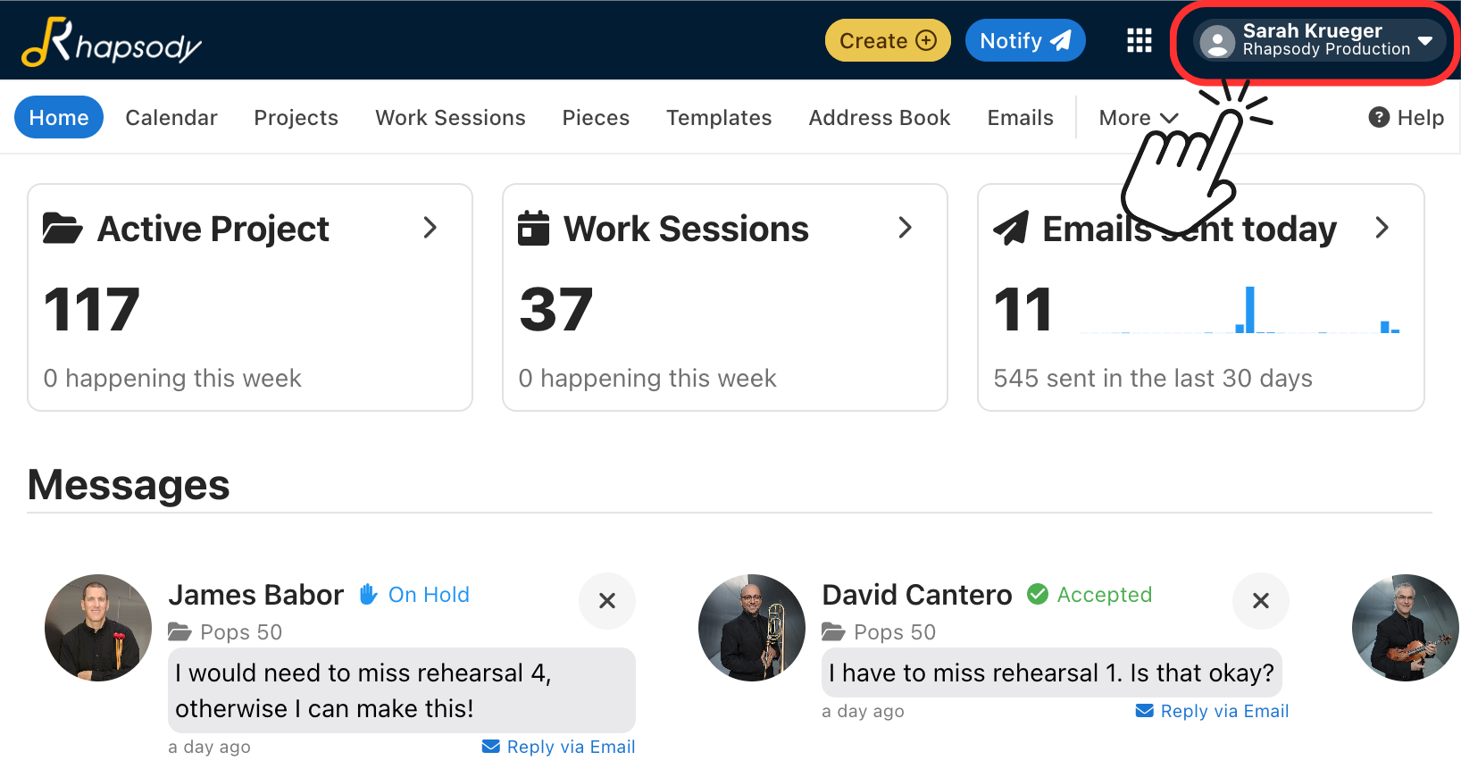Click the emails sent bar chart
The width and height of the screenshot is (1461, 777).
pyautogui.click(x=1240, y=311)
